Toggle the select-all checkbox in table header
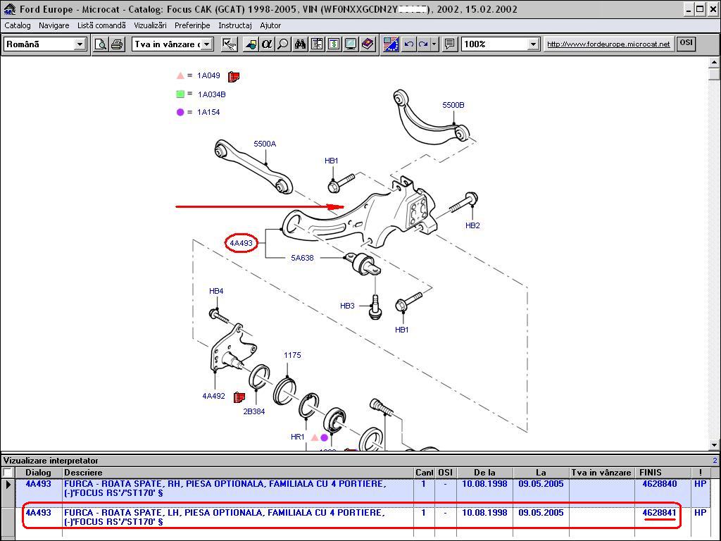 point(8,473)
